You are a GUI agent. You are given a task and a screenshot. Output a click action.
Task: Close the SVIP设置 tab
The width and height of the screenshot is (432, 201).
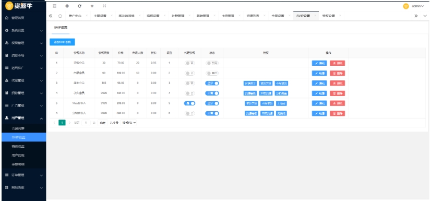pyautogui.click(x=315, y=16)
